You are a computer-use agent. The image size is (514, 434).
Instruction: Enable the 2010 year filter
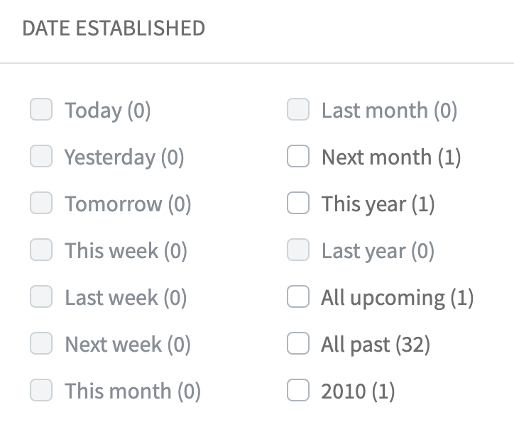click(x=298, y=391)
